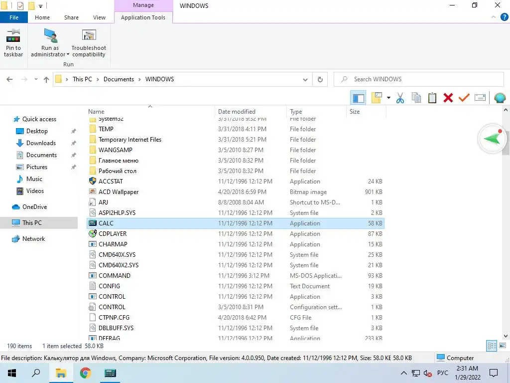Switch to details view layout button
510x383 pixels.
pos(492,346)
